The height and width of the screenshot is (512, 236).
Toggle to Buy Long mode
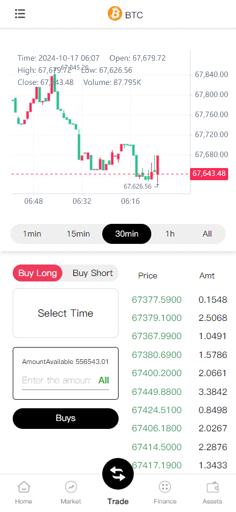(x=38, y=273)
